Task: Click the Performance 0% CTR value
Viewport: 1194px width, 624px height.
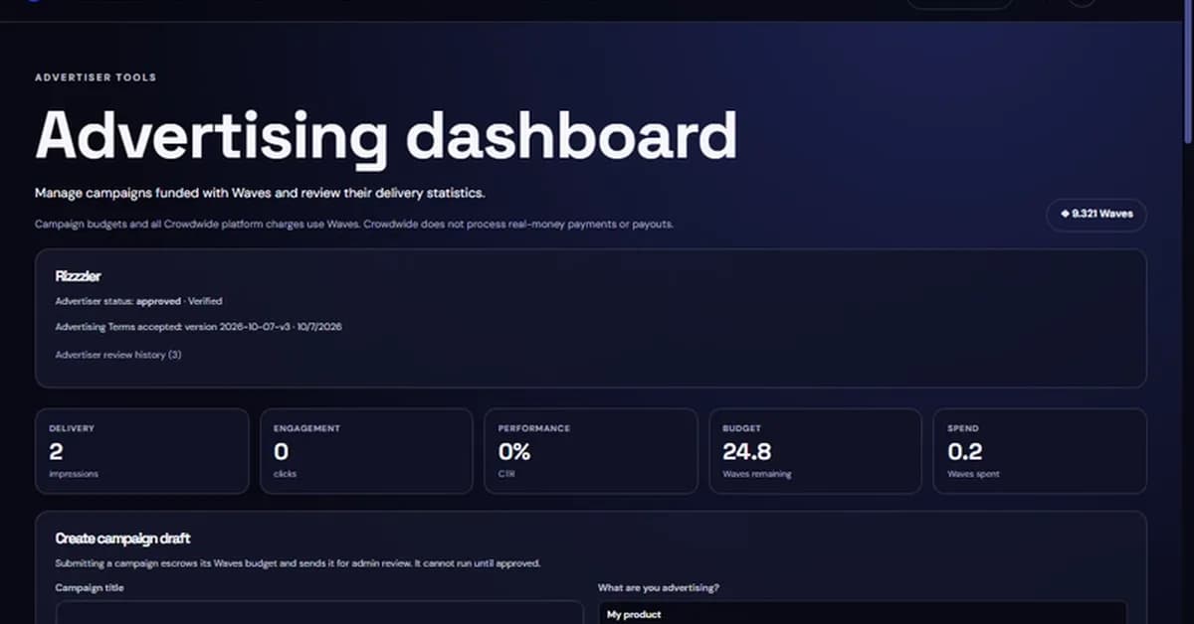Action: click(x=514, y=452)
